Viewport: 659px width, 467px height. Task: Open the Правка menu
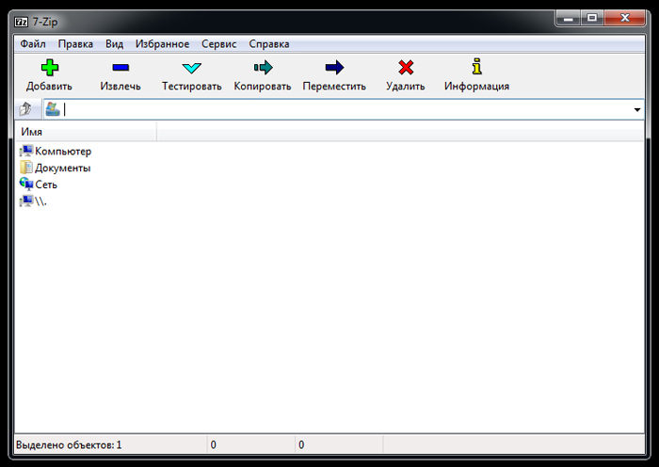tap(75, 44)
